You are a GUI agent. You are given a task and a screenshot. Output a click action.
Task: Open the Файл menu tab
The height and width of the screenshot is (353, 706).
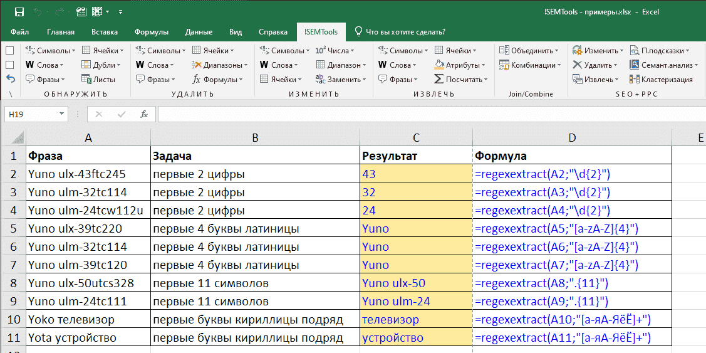[19, 32]
